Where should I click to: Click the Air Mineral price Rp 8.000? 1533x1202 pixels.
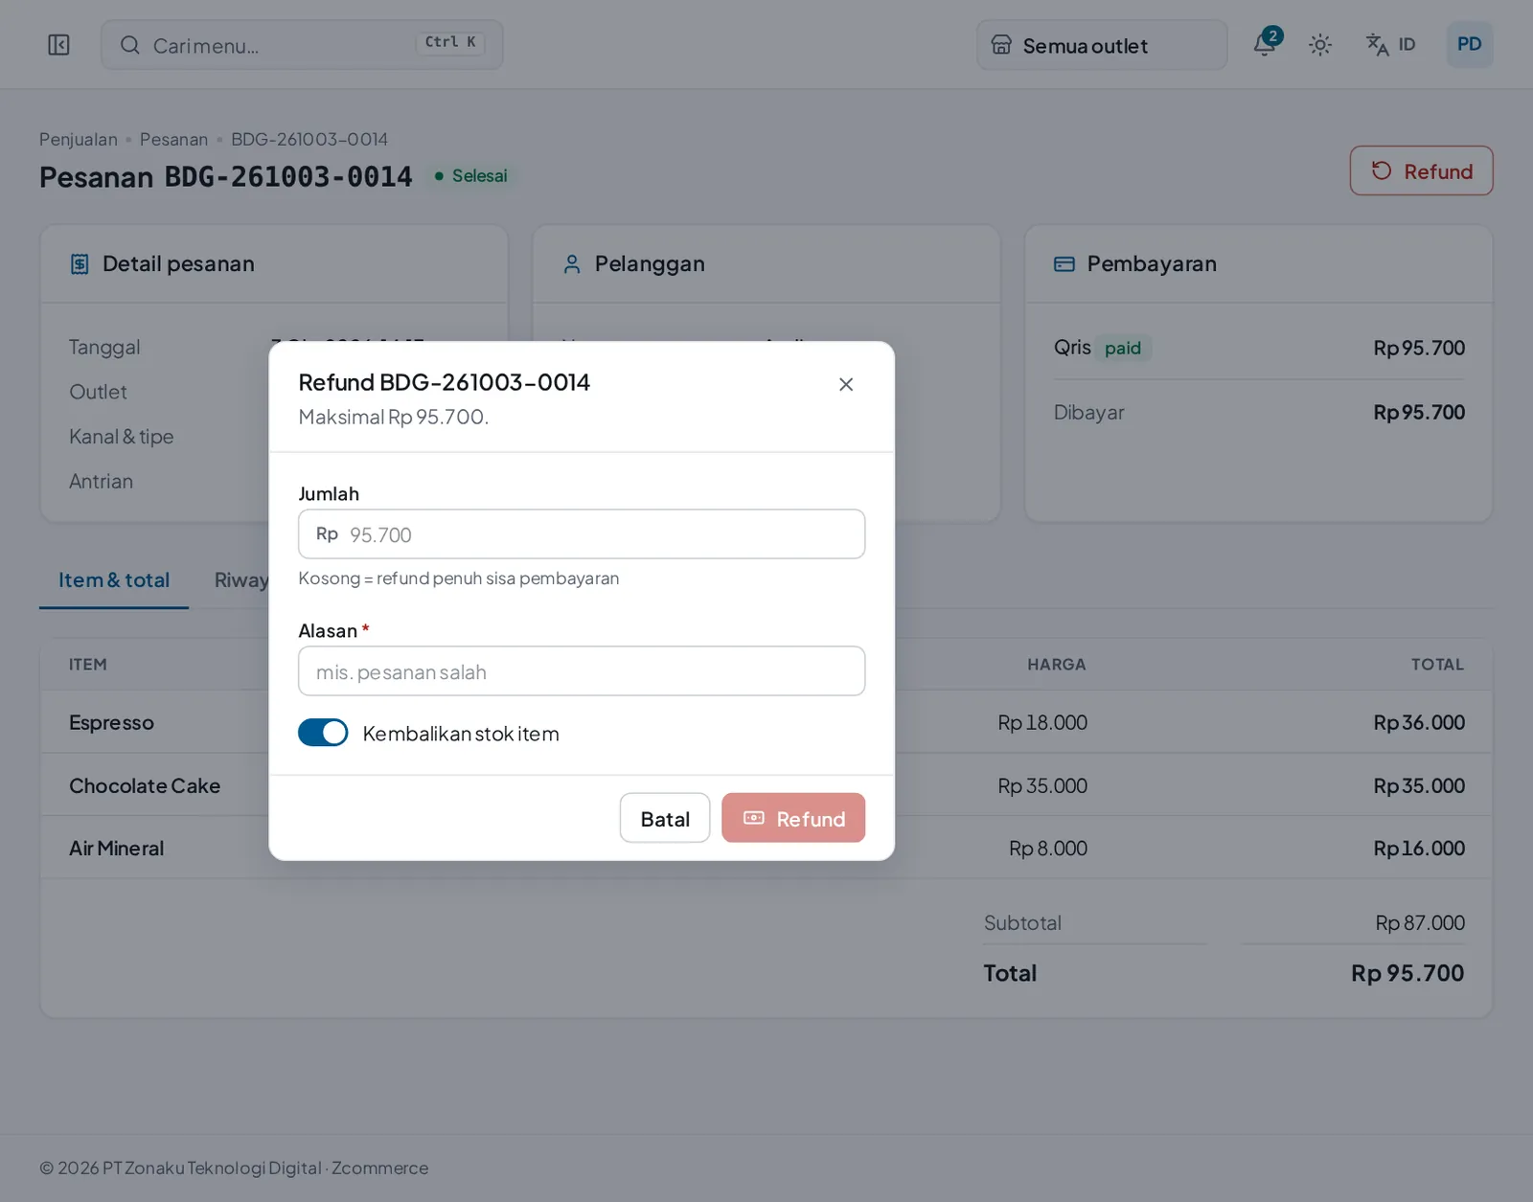tap(1048, 849)
